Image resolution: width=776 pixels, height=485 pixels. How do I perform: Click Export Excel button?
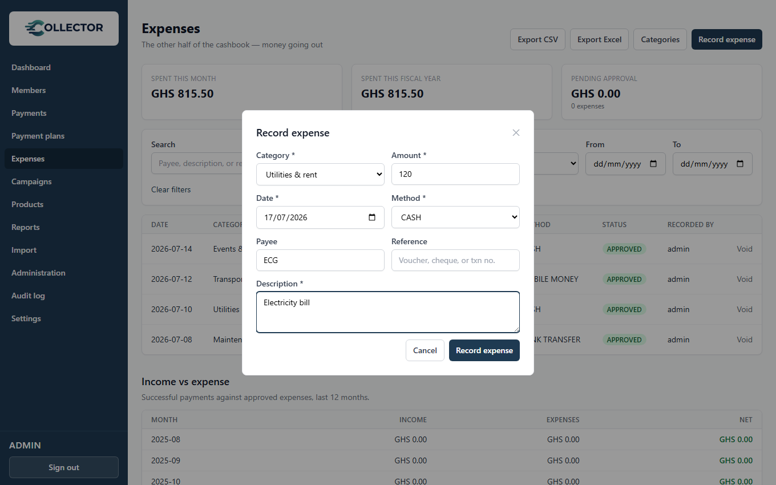[599, 39]
